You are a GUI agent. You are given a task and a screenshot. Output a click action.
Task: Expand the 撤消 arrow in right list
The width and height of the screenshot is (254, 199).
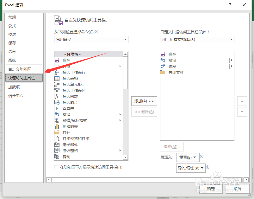pos(231,60)
